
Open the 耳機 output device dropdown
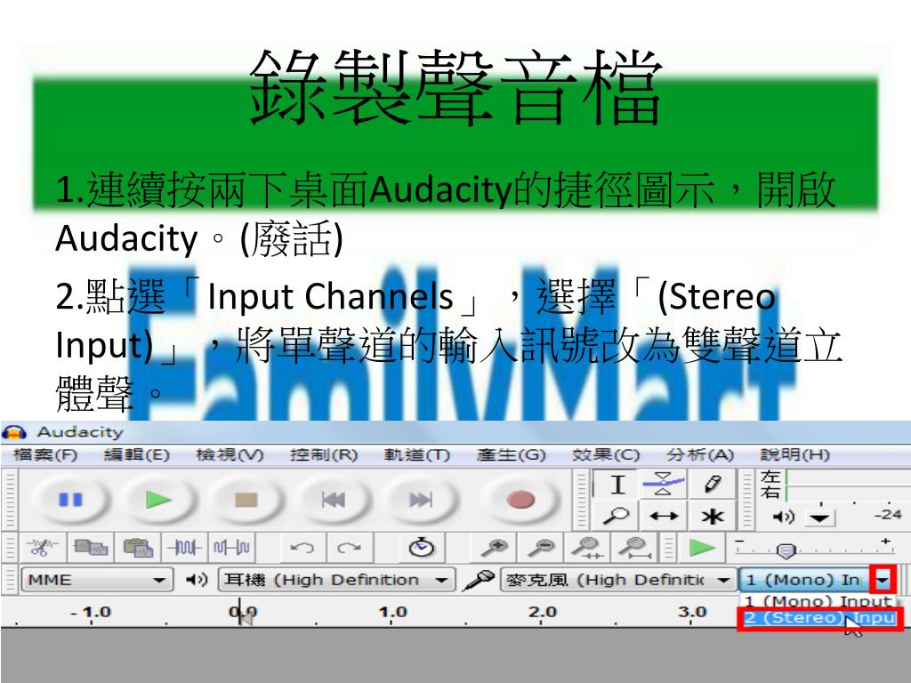point(335,580)
